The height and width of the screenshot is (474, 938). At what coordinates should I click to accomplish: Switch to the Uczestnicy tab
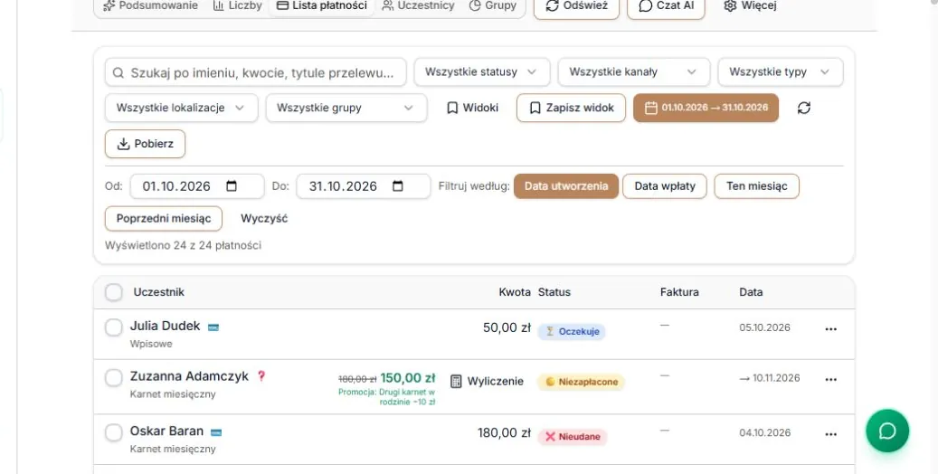[x=418, y=5]
